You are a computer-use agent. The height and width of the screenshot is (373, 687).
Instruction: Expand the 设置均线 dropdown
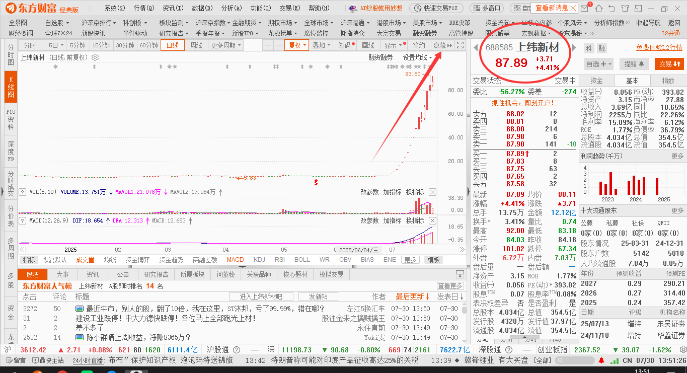[418, 57]
